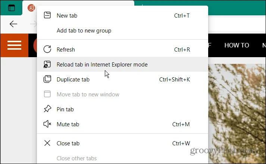This screenshot has width=266, height=164.
Task: Click the tree photo on the webpage
Action: tap(237, 114)
